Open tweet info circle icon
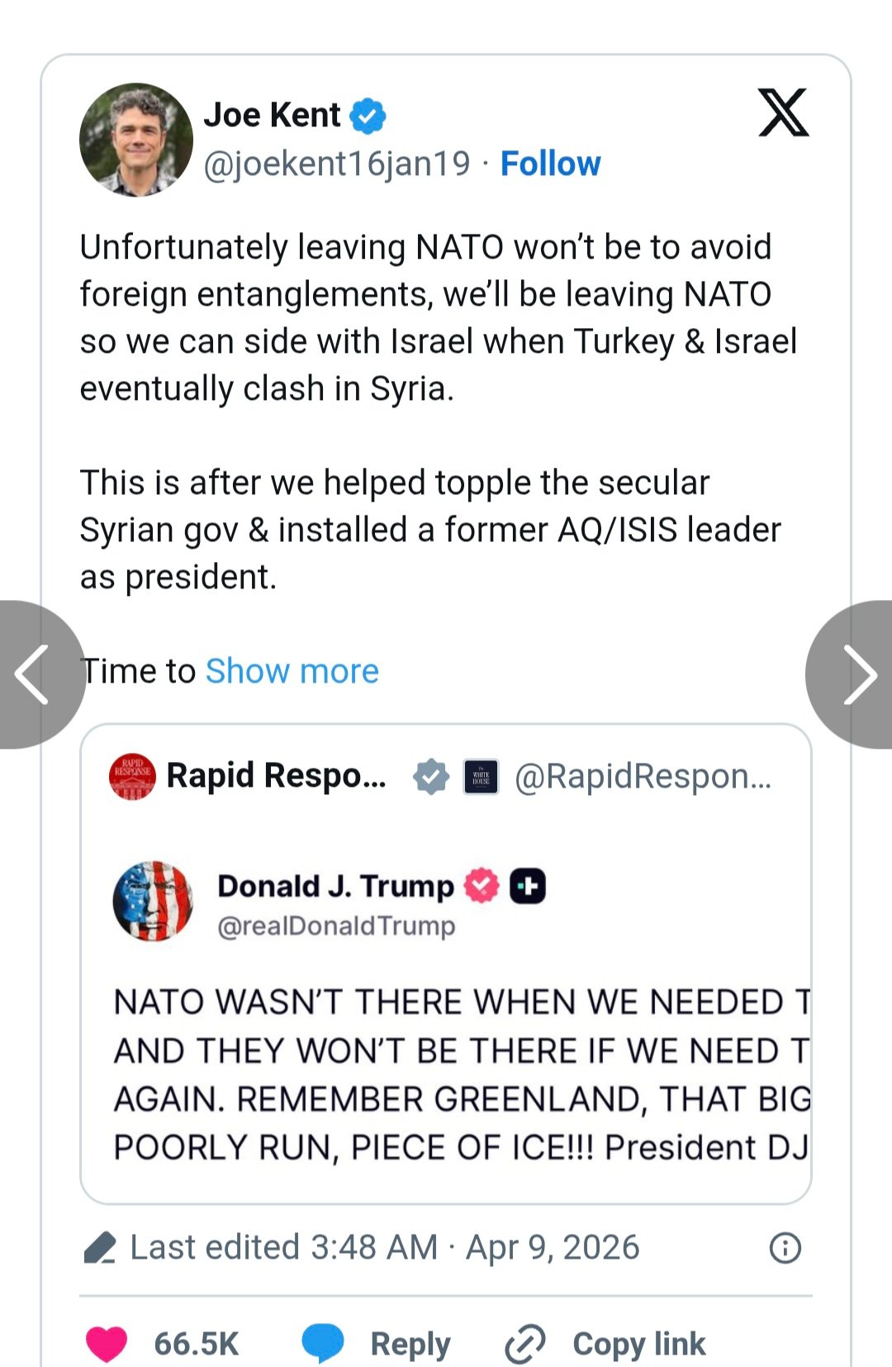This screenshot has width=892, height=1367. (x=785, y=1248)
